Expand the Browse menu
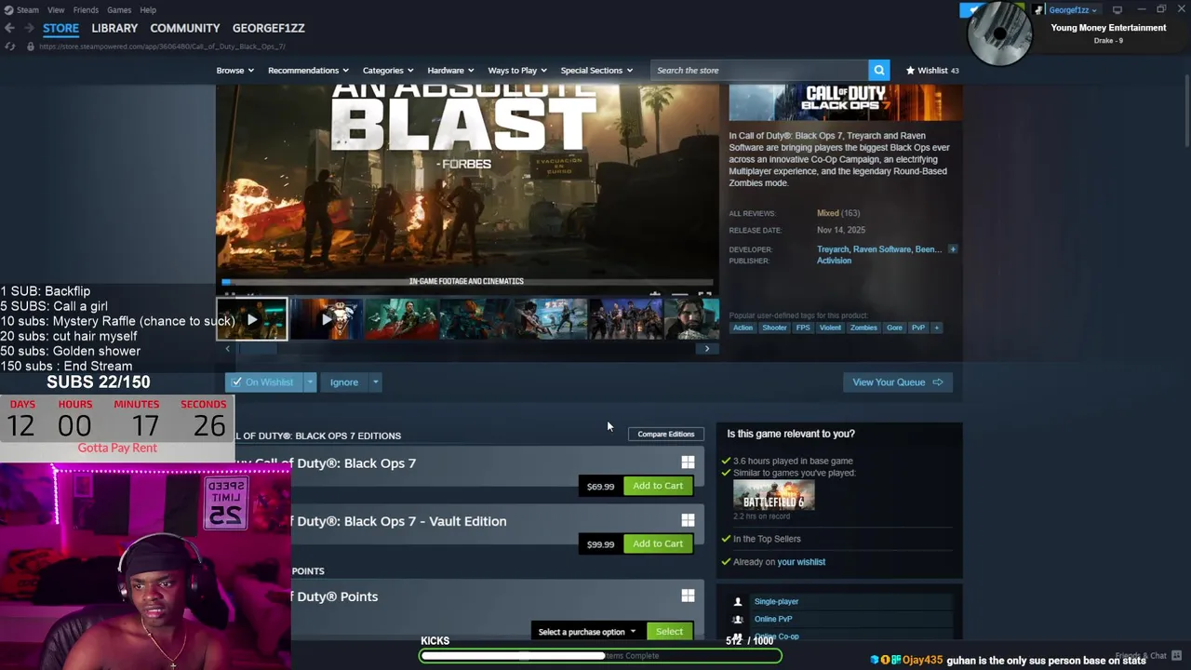Viewport: 1191px width, 670px height. point(234,71)
